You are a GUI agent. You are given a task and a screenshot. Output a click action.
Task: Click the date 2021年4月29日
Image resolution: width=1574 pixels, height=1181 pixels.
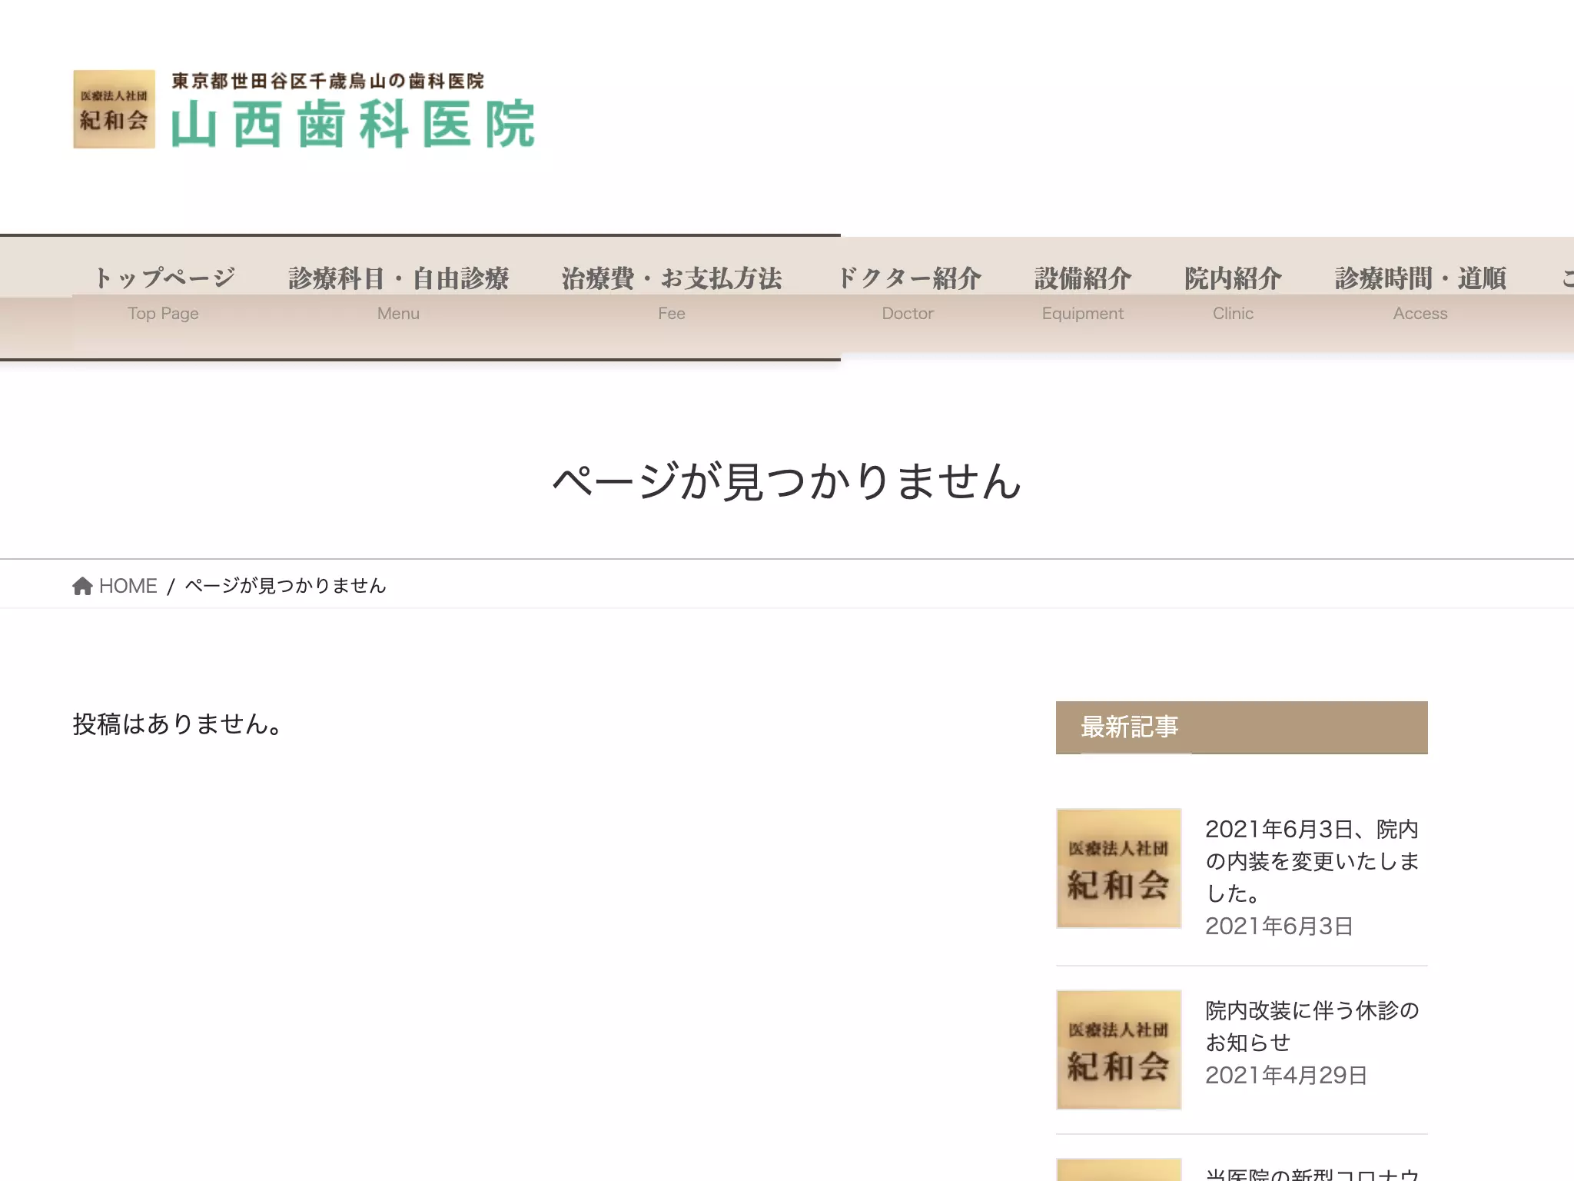point(1286,1075)
